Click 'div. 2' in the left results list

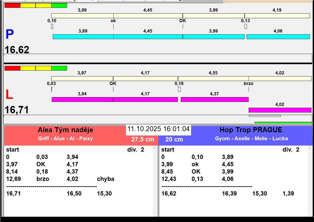[x=136, y=150]
